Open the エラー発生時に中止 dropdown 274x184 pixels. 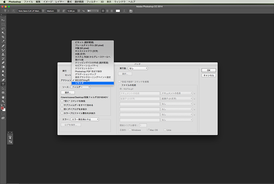click(85, 119)
